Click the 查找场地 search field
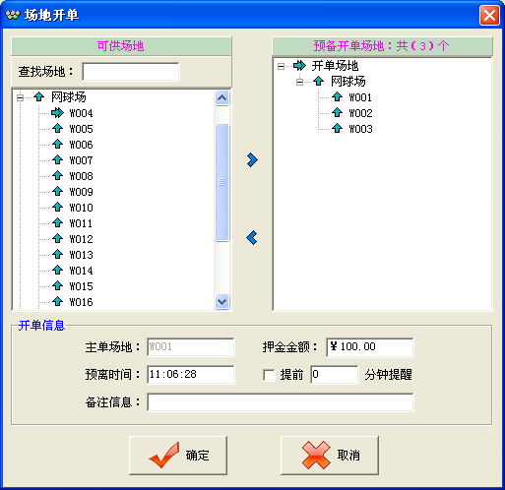 pyautogui.click(x=131, y=72)
